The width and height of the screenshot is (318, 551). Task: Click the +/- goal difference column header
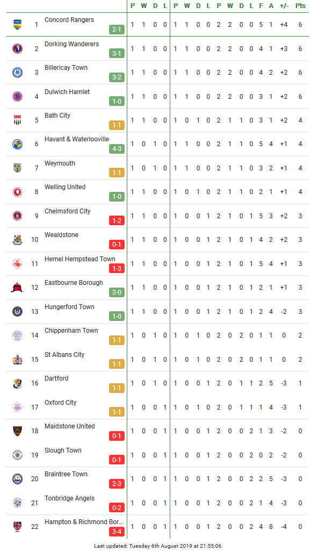pos(284,5)
